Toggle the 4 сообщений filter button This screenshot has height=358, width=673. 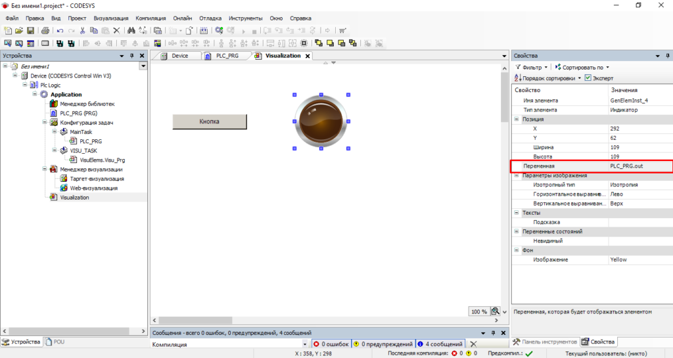440,344
